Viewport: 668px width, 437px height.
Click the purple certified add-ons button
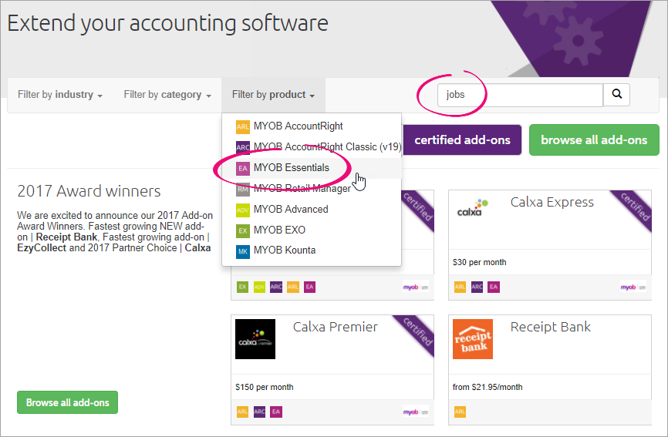pos(463,140)
